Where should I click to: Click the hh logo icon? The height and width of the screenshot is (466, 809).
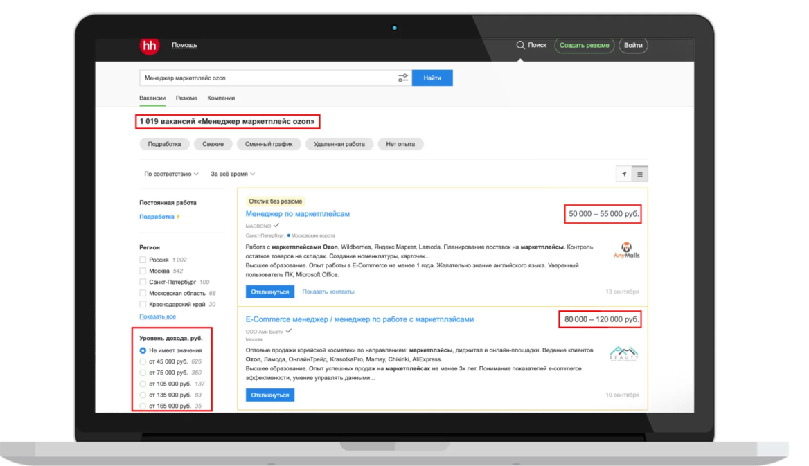coord(150,46)
